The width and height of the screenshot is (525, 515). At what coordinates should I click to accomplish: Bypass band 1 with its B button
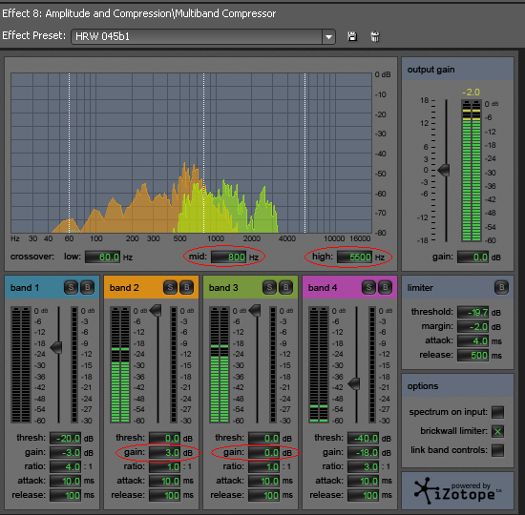coord(87,287)
